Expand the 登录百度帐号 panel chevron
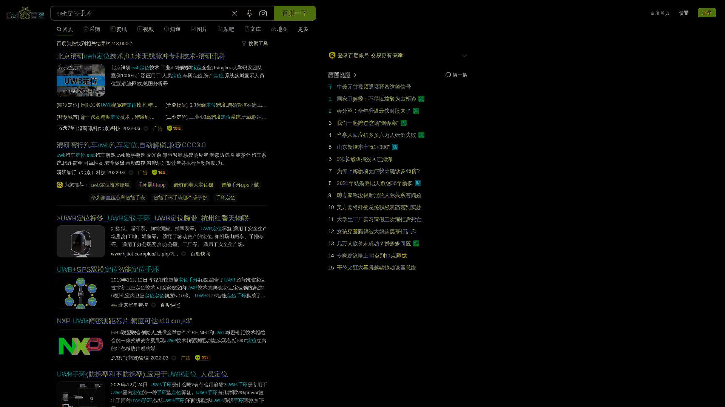 [x=464, y=55]
